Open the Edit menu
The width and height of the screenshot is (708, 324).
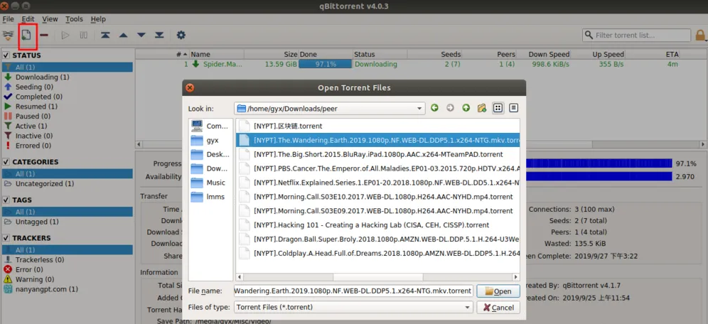click(x=28, y=19)
